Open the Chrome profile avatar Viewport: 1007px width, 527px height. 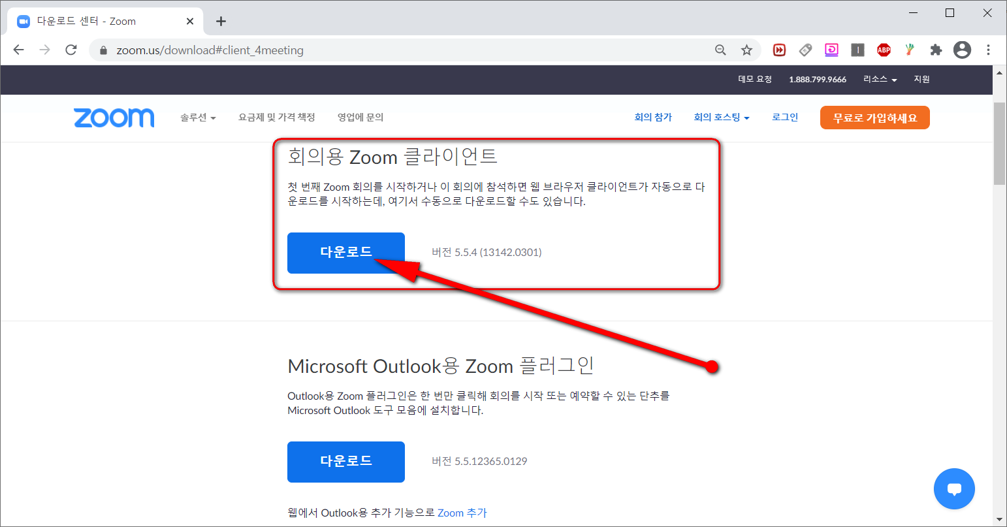[x=962, y=50]
